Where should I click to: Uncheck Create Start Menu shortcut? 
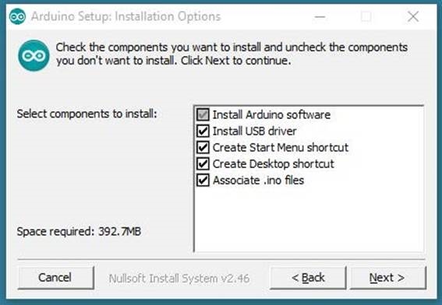[203, 147]
